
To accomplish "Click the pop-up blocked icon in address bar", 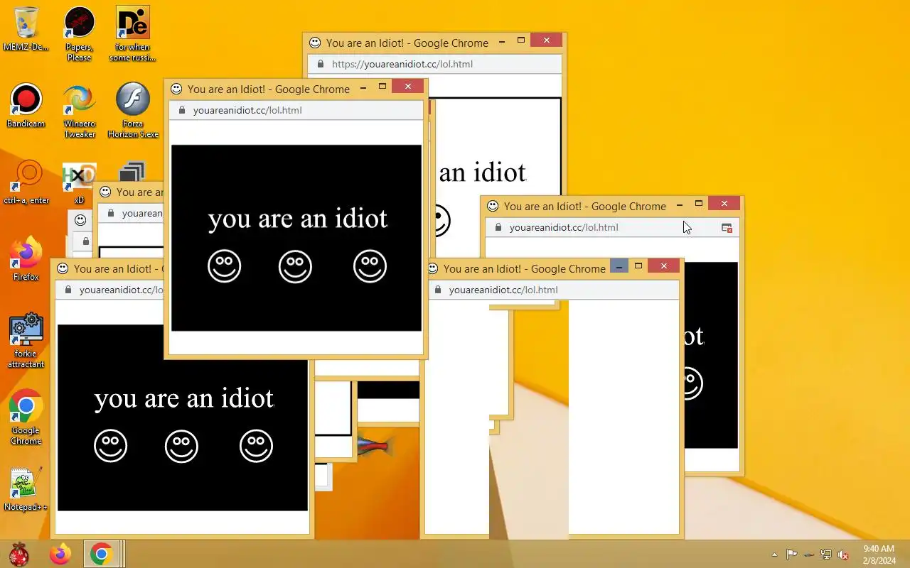I will coord(727,228).
